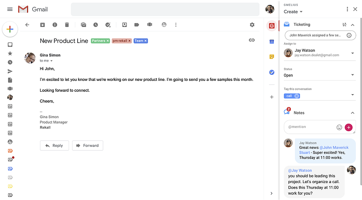Archive this email with the archive icon
The image size is (362, 200).
click(43, 25)
